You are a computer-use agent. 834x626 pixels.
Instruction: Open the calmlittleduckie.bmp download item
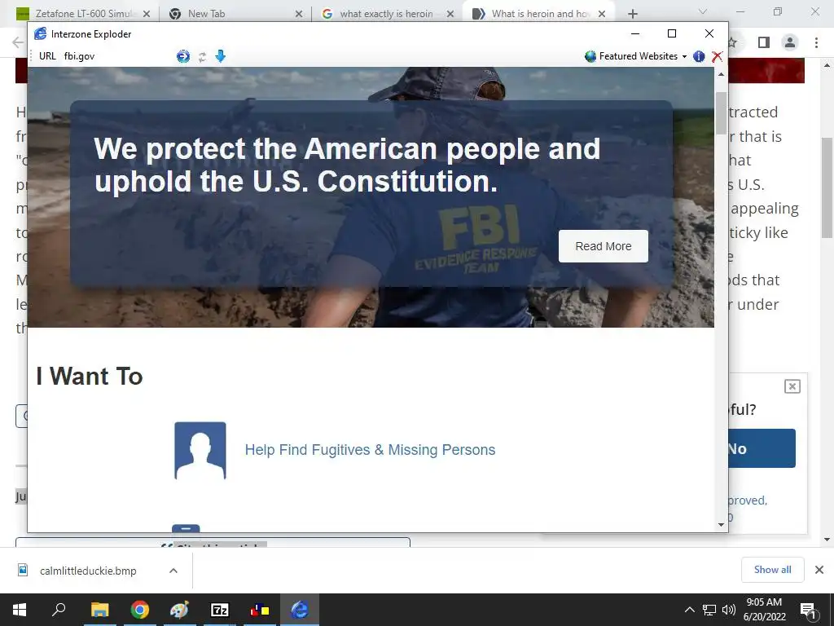click(88, 571)
